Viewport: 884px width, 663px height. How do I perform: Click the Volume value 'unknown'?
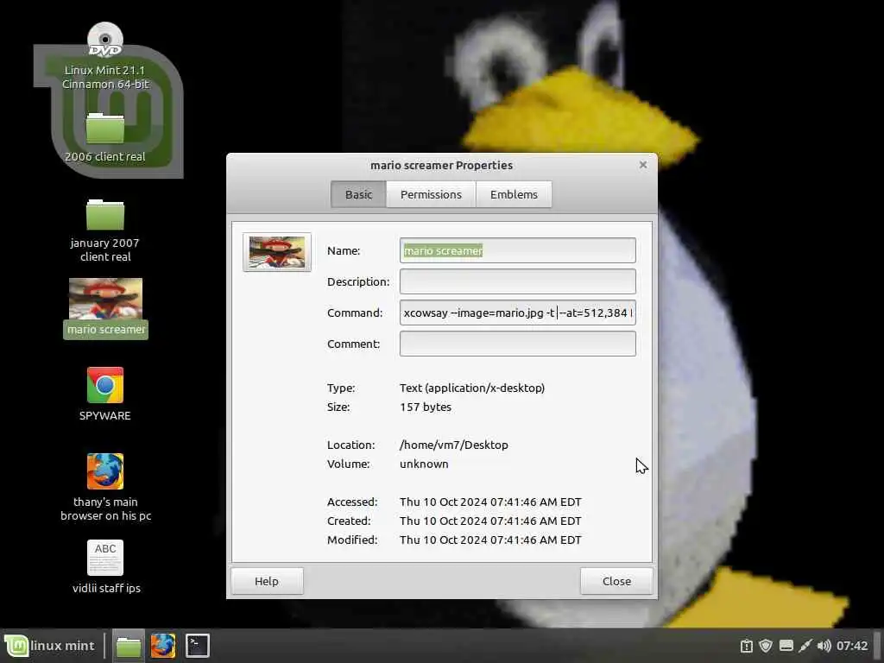(424, 464)
